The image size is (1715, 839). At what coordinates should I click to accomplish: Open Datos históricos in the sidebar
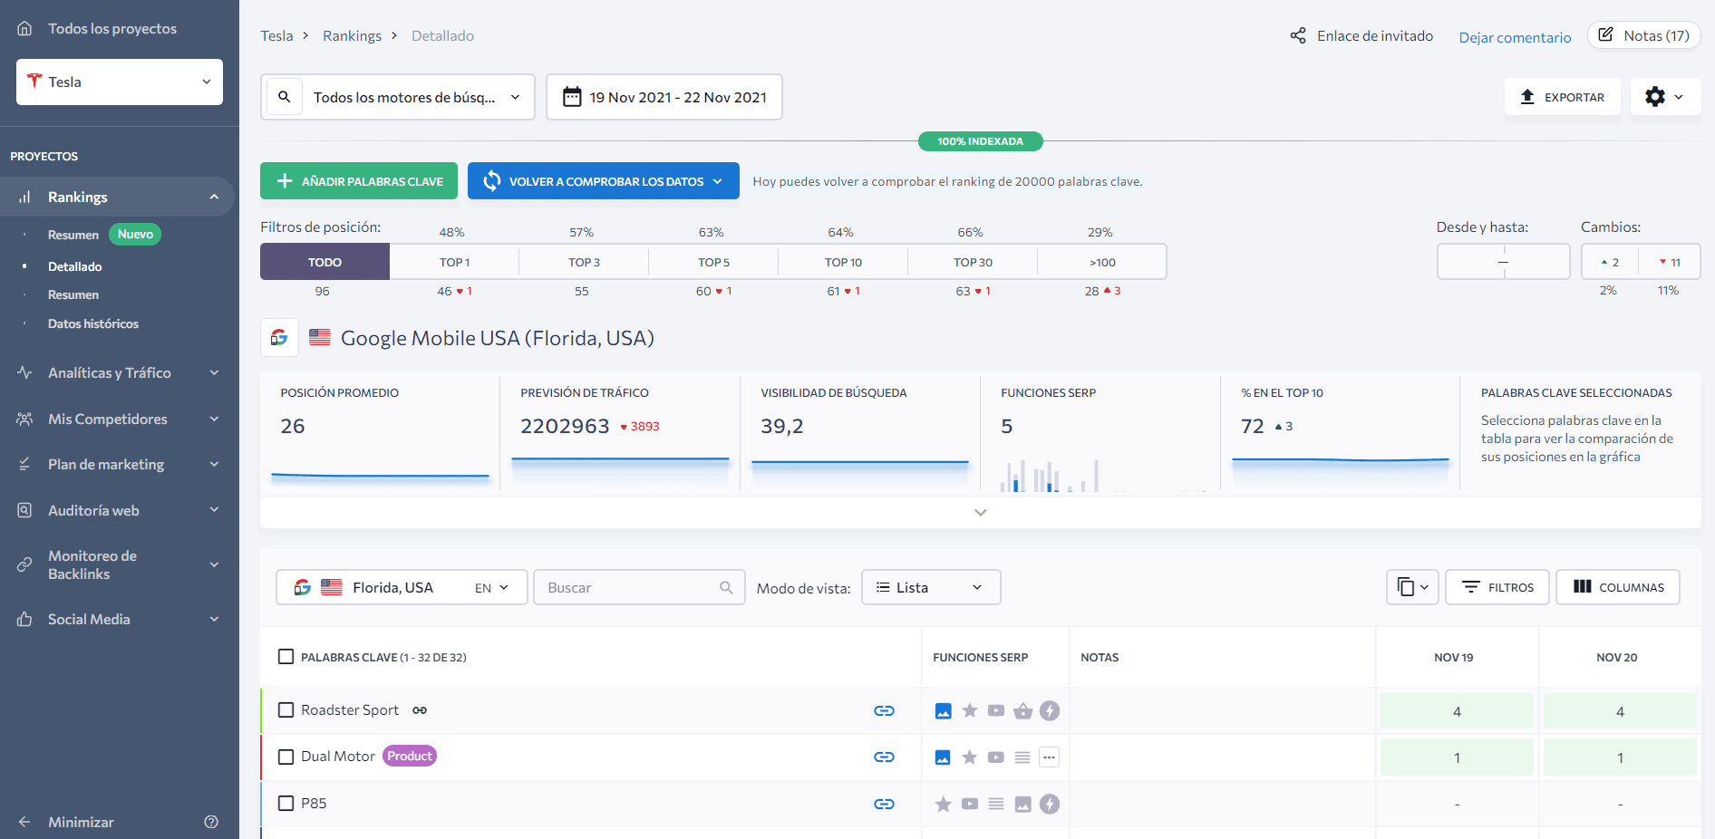point(93,323)
